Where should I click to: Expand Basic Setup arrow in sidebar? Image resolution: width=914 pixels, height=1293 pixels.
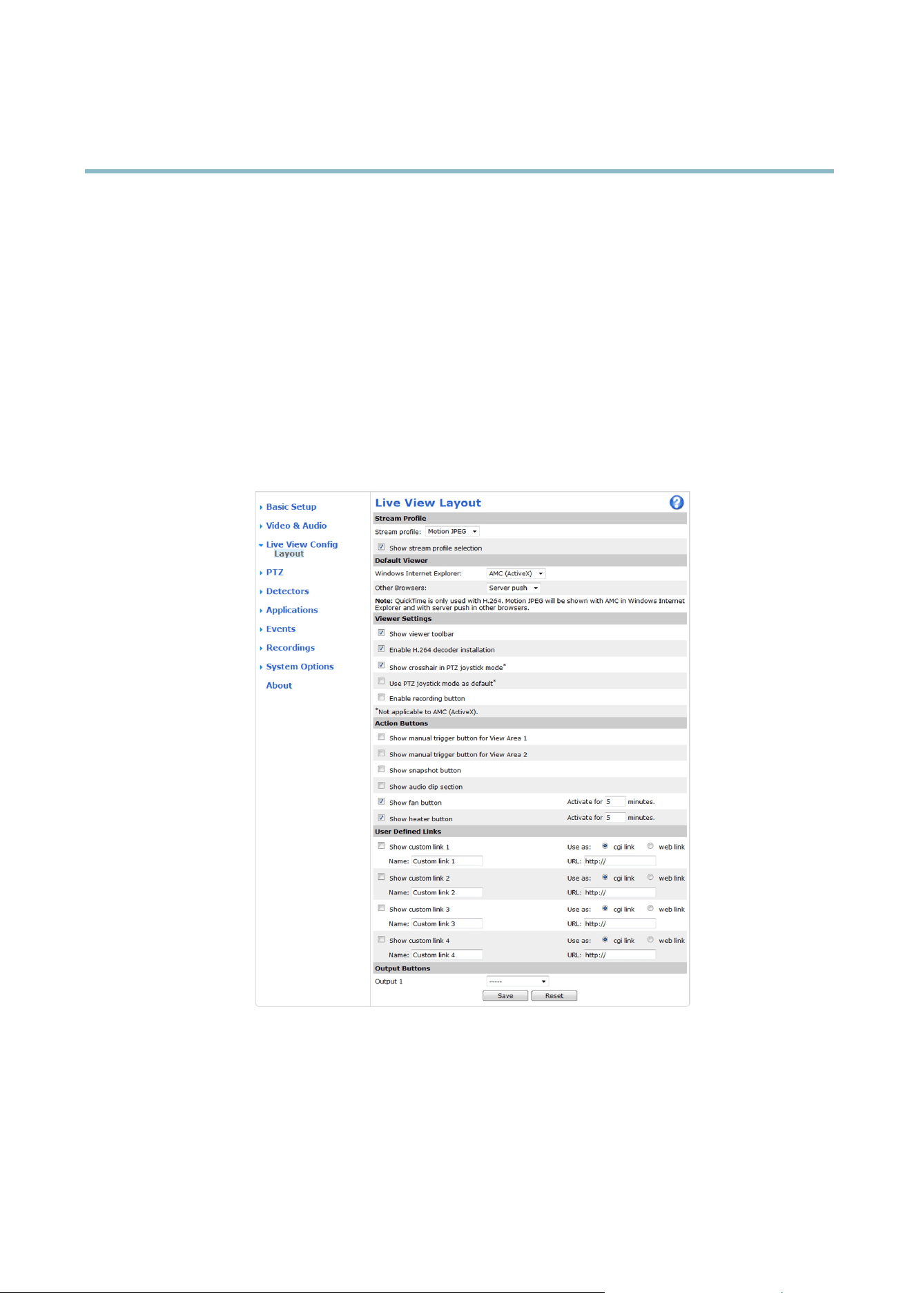click(261, 508)
